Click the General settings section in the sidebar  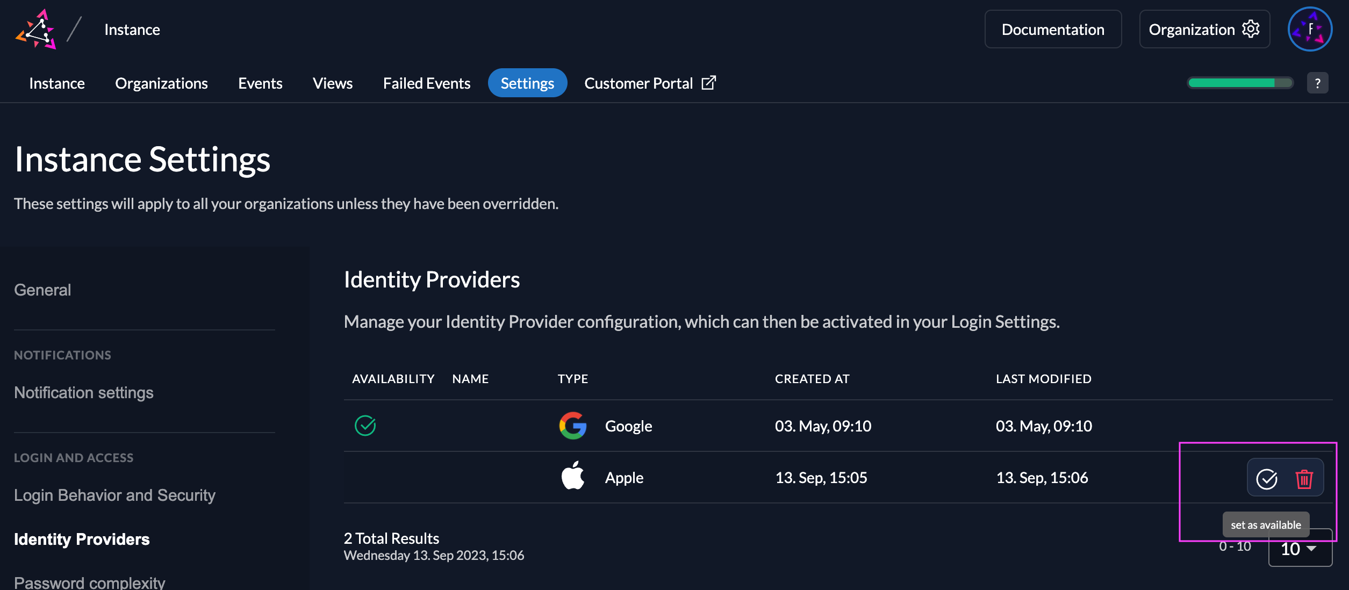pyautogui.click(x=41, y=288)
